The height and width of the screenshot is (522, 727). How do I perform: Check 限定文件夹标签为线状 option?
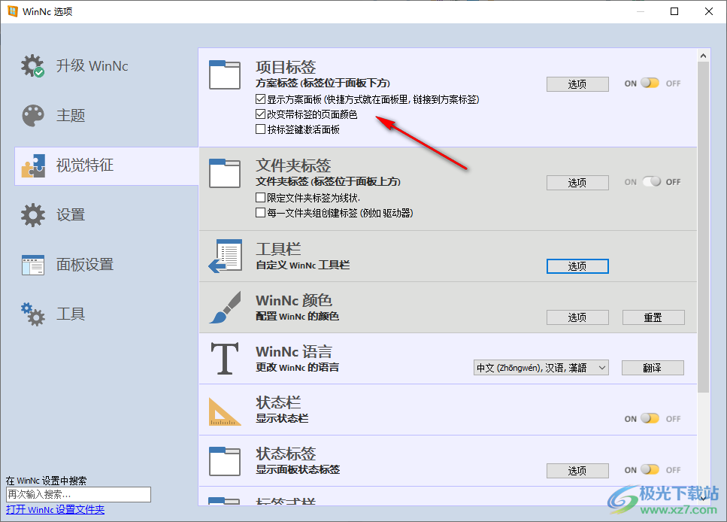click(261, 198)
